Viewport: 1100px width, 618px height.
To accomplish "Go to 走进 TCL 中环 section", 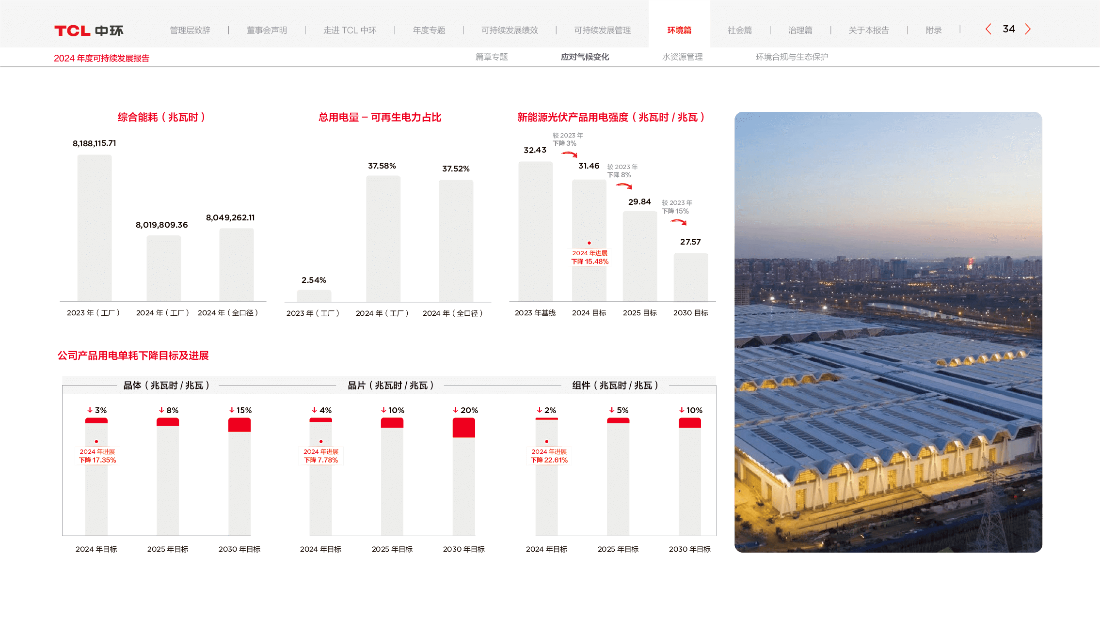I will coord(350,31).
